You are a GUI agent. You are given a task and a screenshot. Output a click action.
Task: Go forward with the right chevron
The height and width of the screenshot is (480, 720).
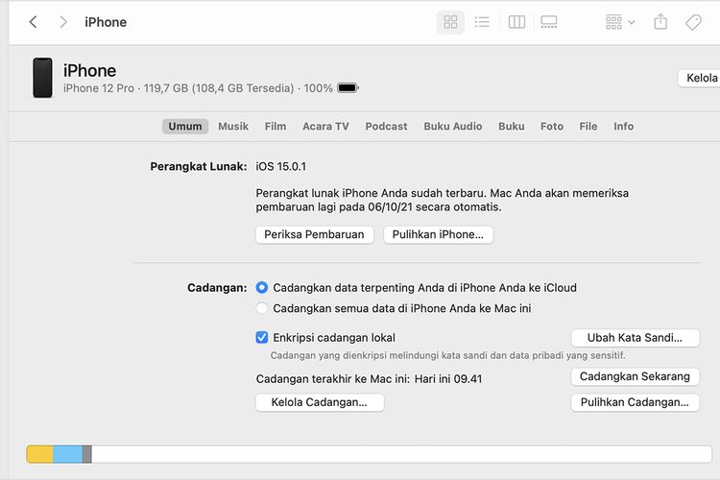point(63,22)
